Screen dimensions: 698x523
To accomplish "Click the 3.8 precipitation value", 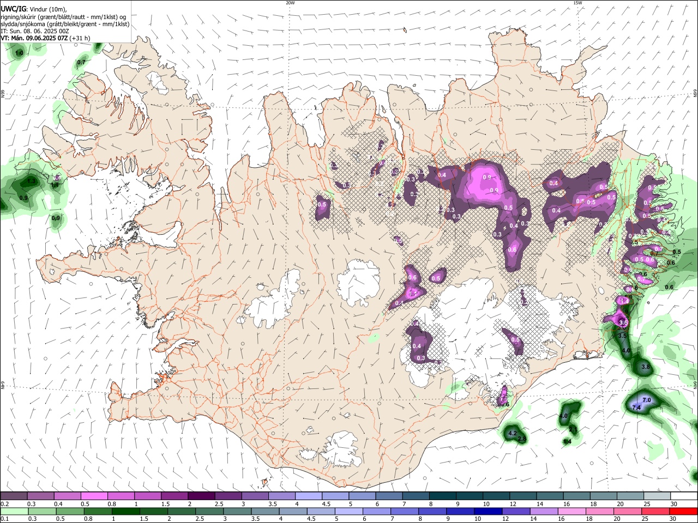I will pos(646,367).
